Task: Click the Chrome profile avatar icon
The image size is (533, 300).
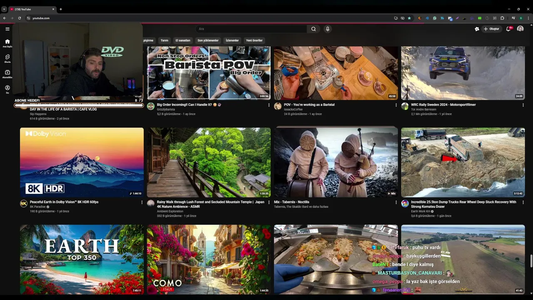Action: click(x=521, y=18)
